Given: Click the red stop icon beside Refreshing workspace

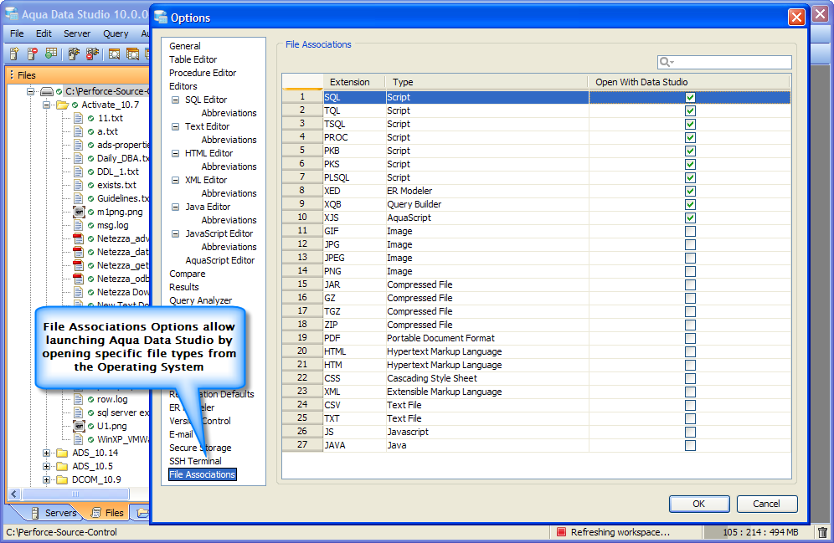Looking at the screenshot, I should (x=561, y=532).
